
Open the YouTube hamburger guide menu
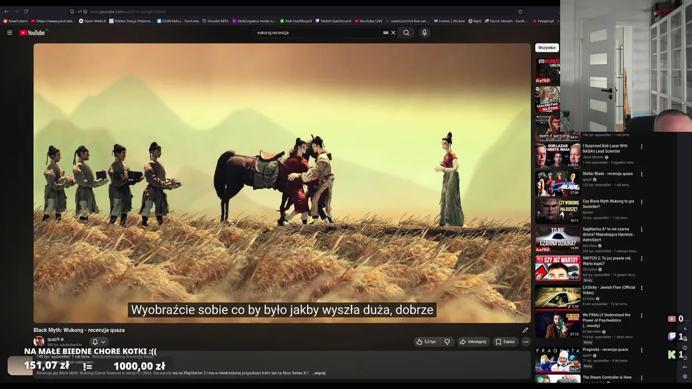pyautogui.click(x=10, y=32)
